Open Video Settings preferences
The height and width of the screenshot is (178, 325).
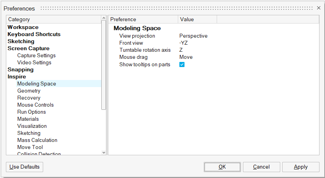click(34, 63)
